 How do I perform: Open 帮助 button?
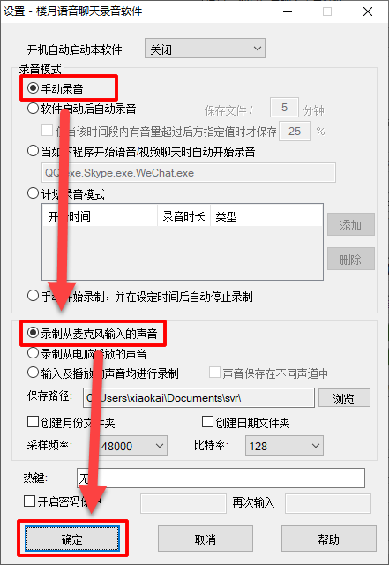[x=328, y=539]
